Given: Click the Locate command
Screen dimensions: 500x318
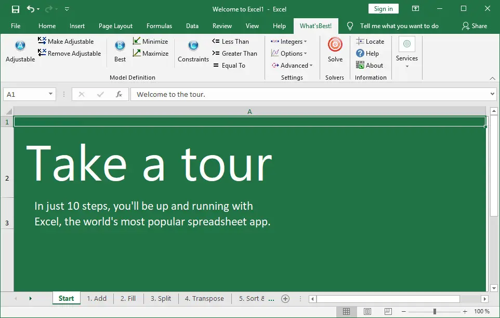Looking at the screenshot, I should pos(370,42).
